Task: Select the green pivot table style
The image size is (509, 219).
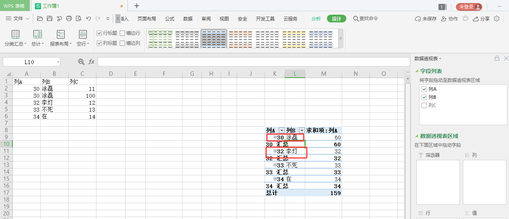Action: point(160,39)
